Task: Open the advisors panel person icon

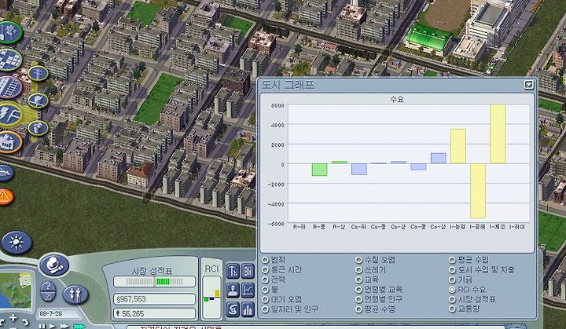Action: click(233, 290)
